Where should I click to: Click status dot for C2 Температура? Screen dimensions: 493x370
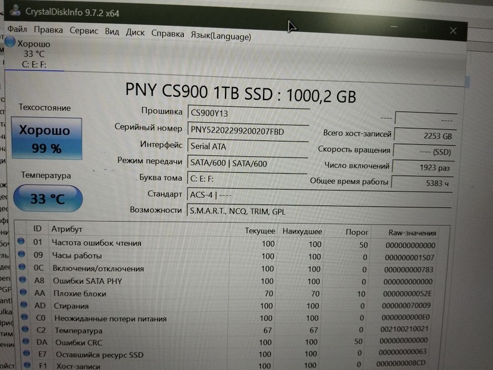pyautogui.click(x=25, y=329)
